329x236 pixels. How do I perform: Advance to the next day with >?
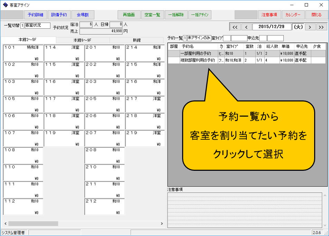coord(310,27)
